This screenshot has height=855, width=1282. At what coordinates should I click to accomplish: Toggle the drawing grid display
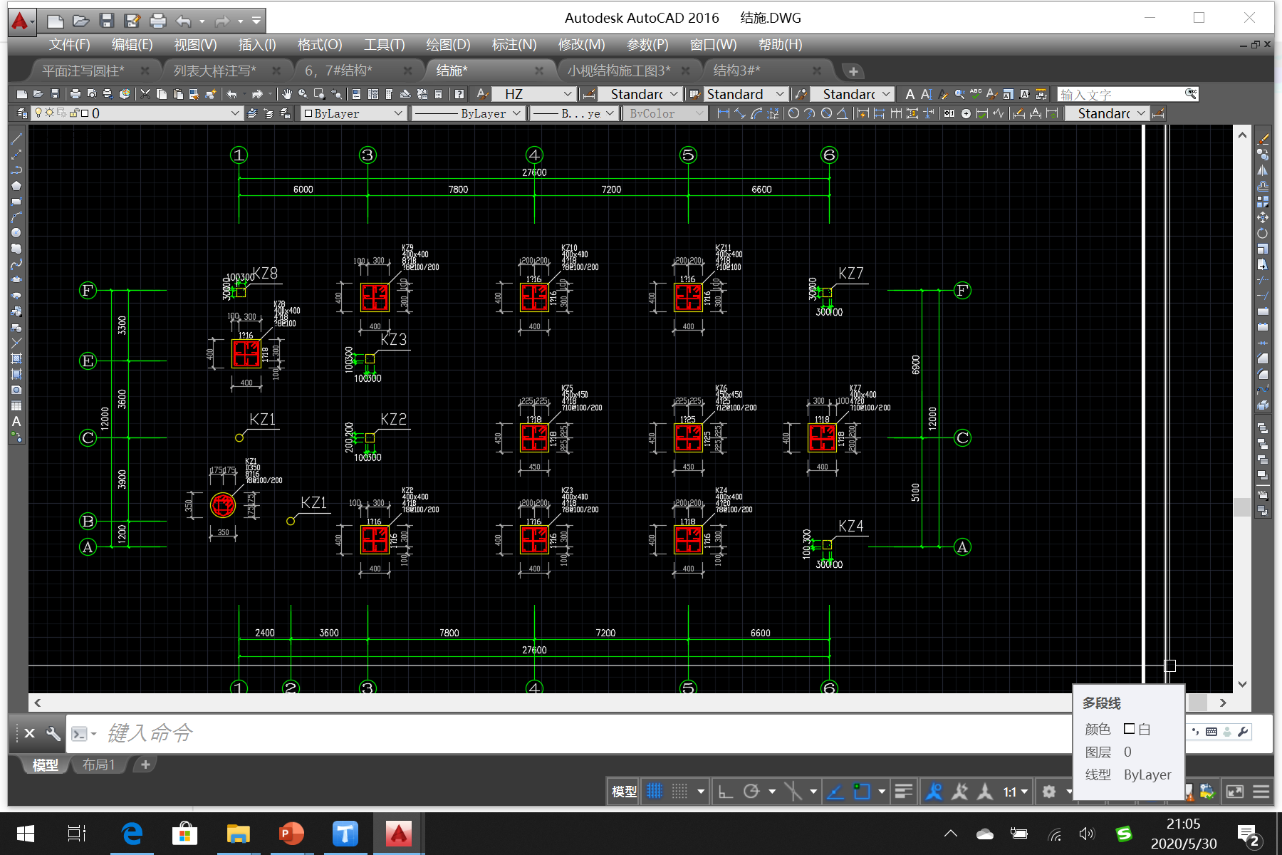(x=655, y=792)
